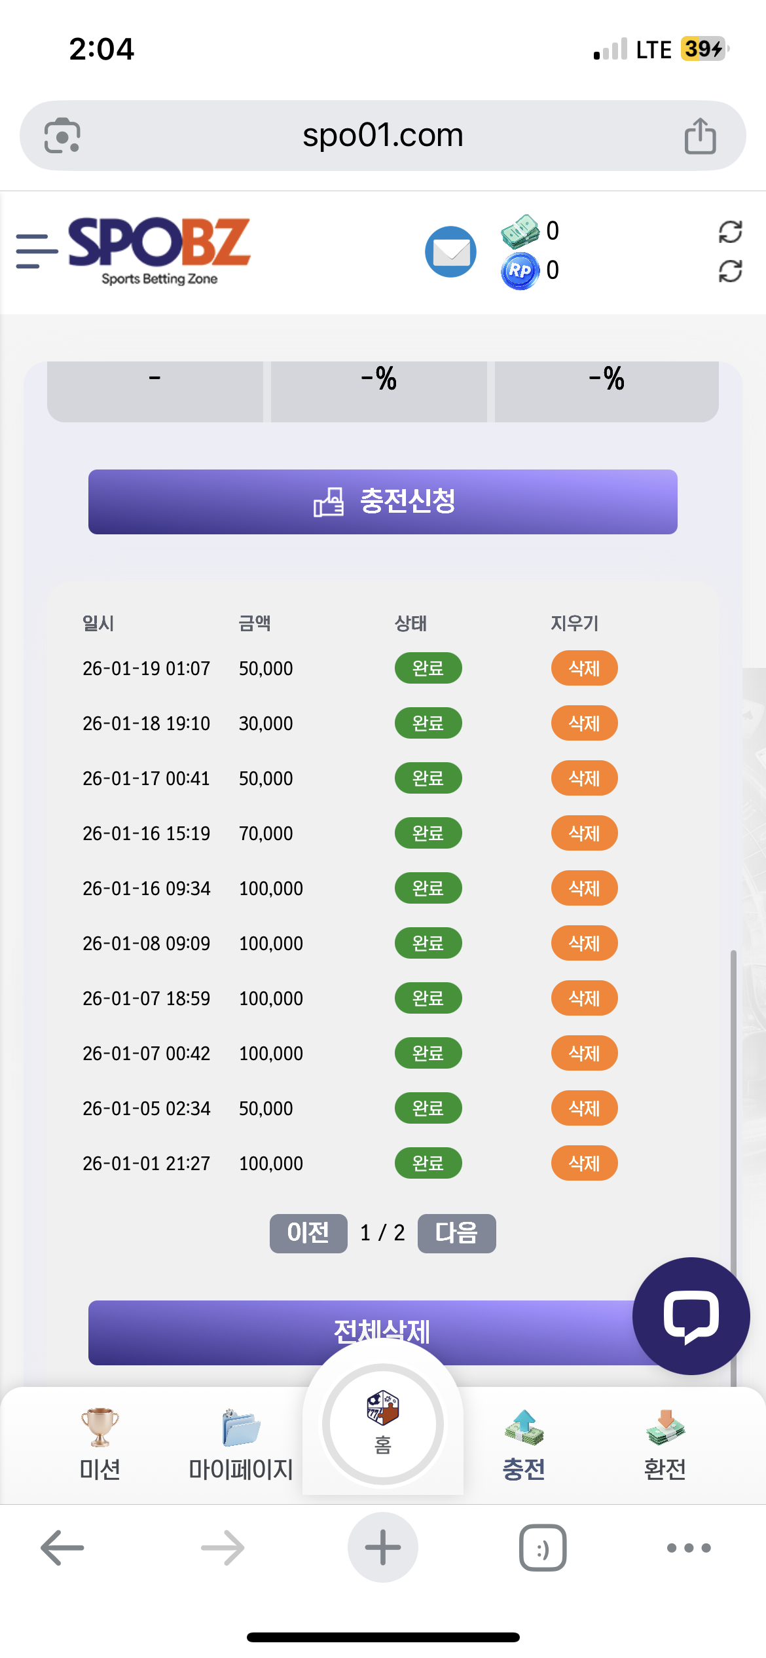Open a new browser tab
This screenshot has width=766, height=1658.
click(x=382, y=1548)
